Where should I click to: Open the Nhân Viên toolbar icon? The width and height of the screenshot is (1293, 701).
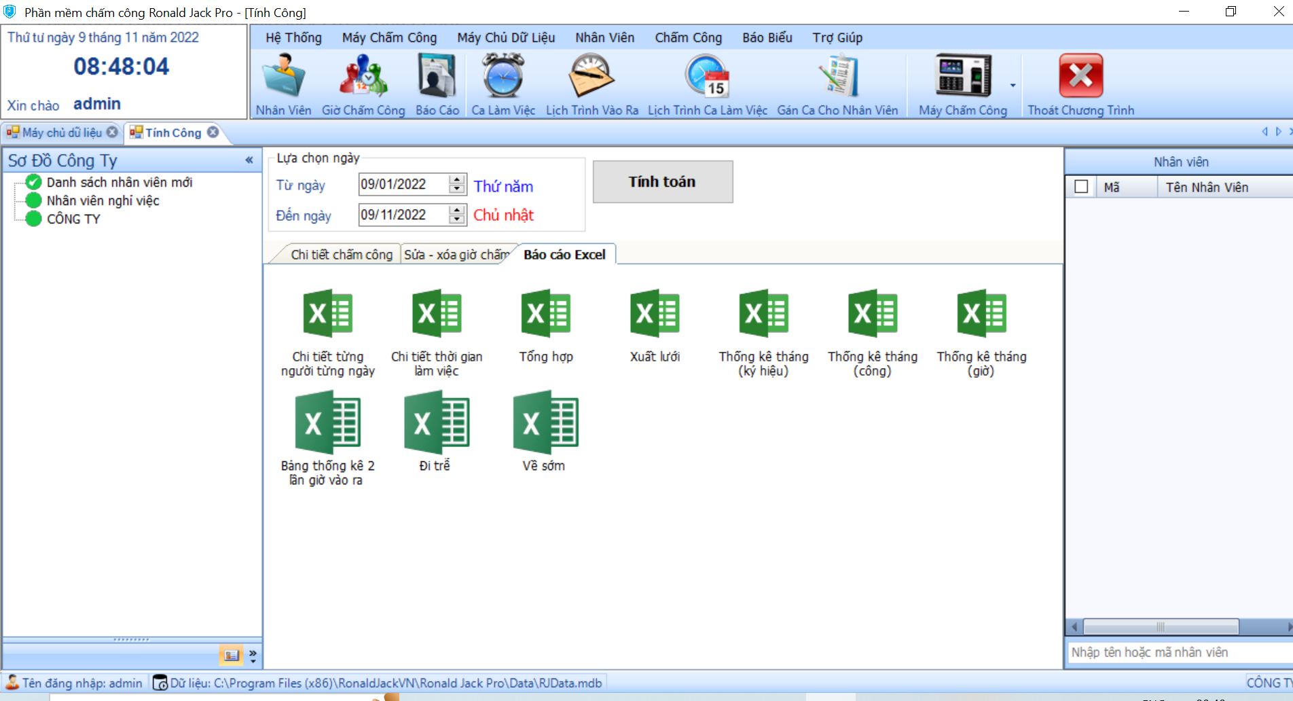tap(283, 76)
